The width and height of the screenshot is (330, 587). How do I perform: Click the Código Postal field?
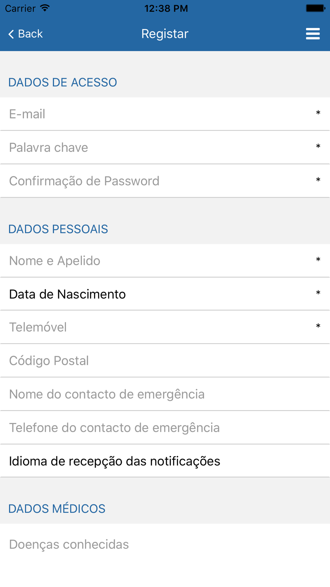[x=165, y=361]
